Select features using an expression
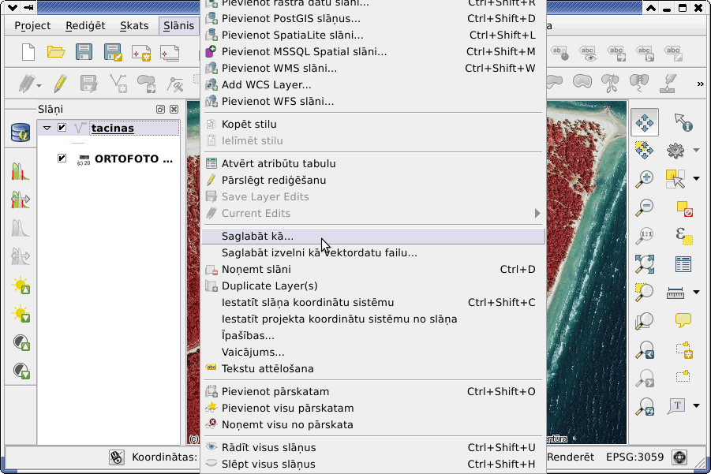711x474 pixels. (683, 236)
